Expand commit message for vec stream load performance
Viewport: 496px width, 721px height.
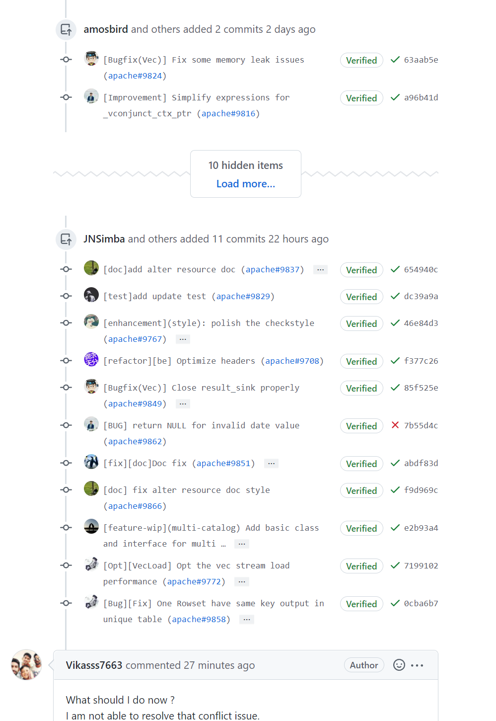[x=242, y=582]
